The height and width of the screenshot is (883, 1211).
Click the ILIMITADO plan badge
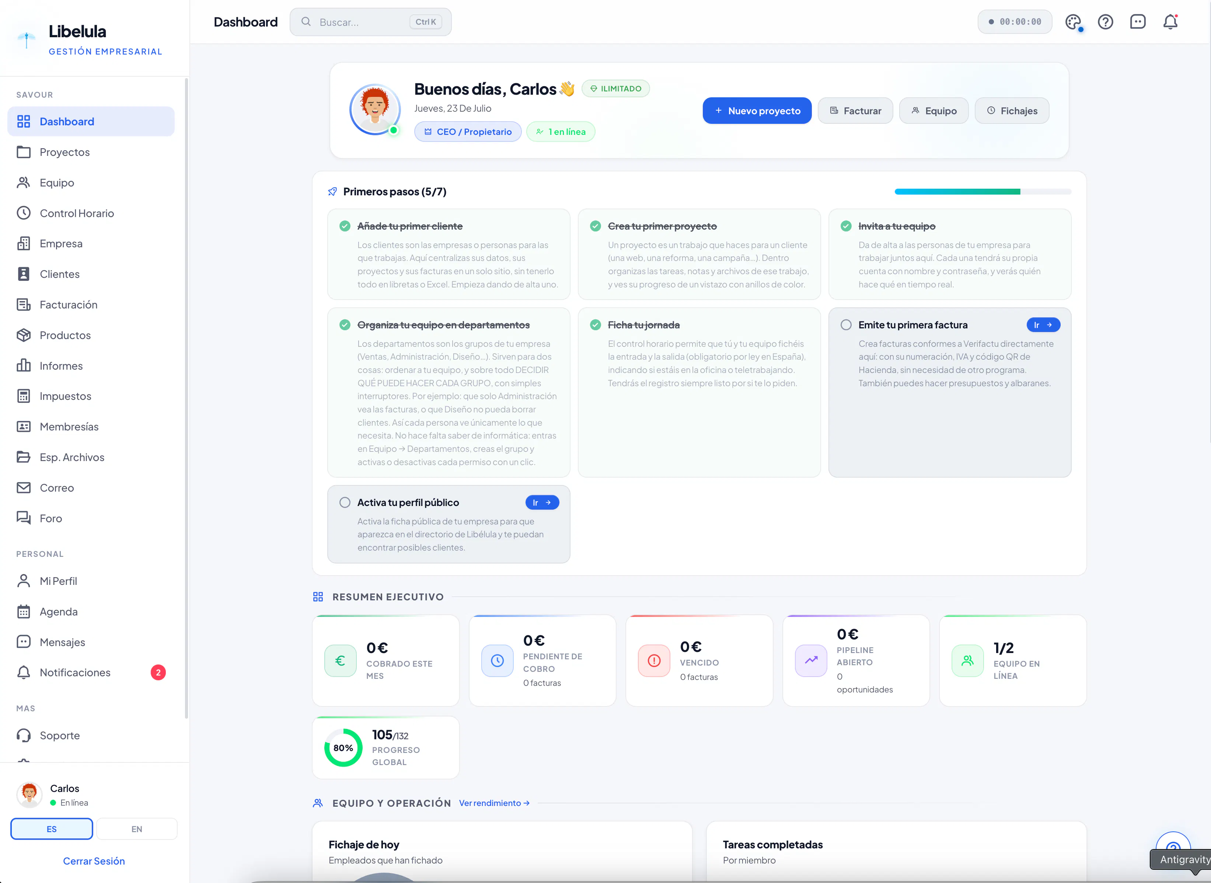click(616, 89)
